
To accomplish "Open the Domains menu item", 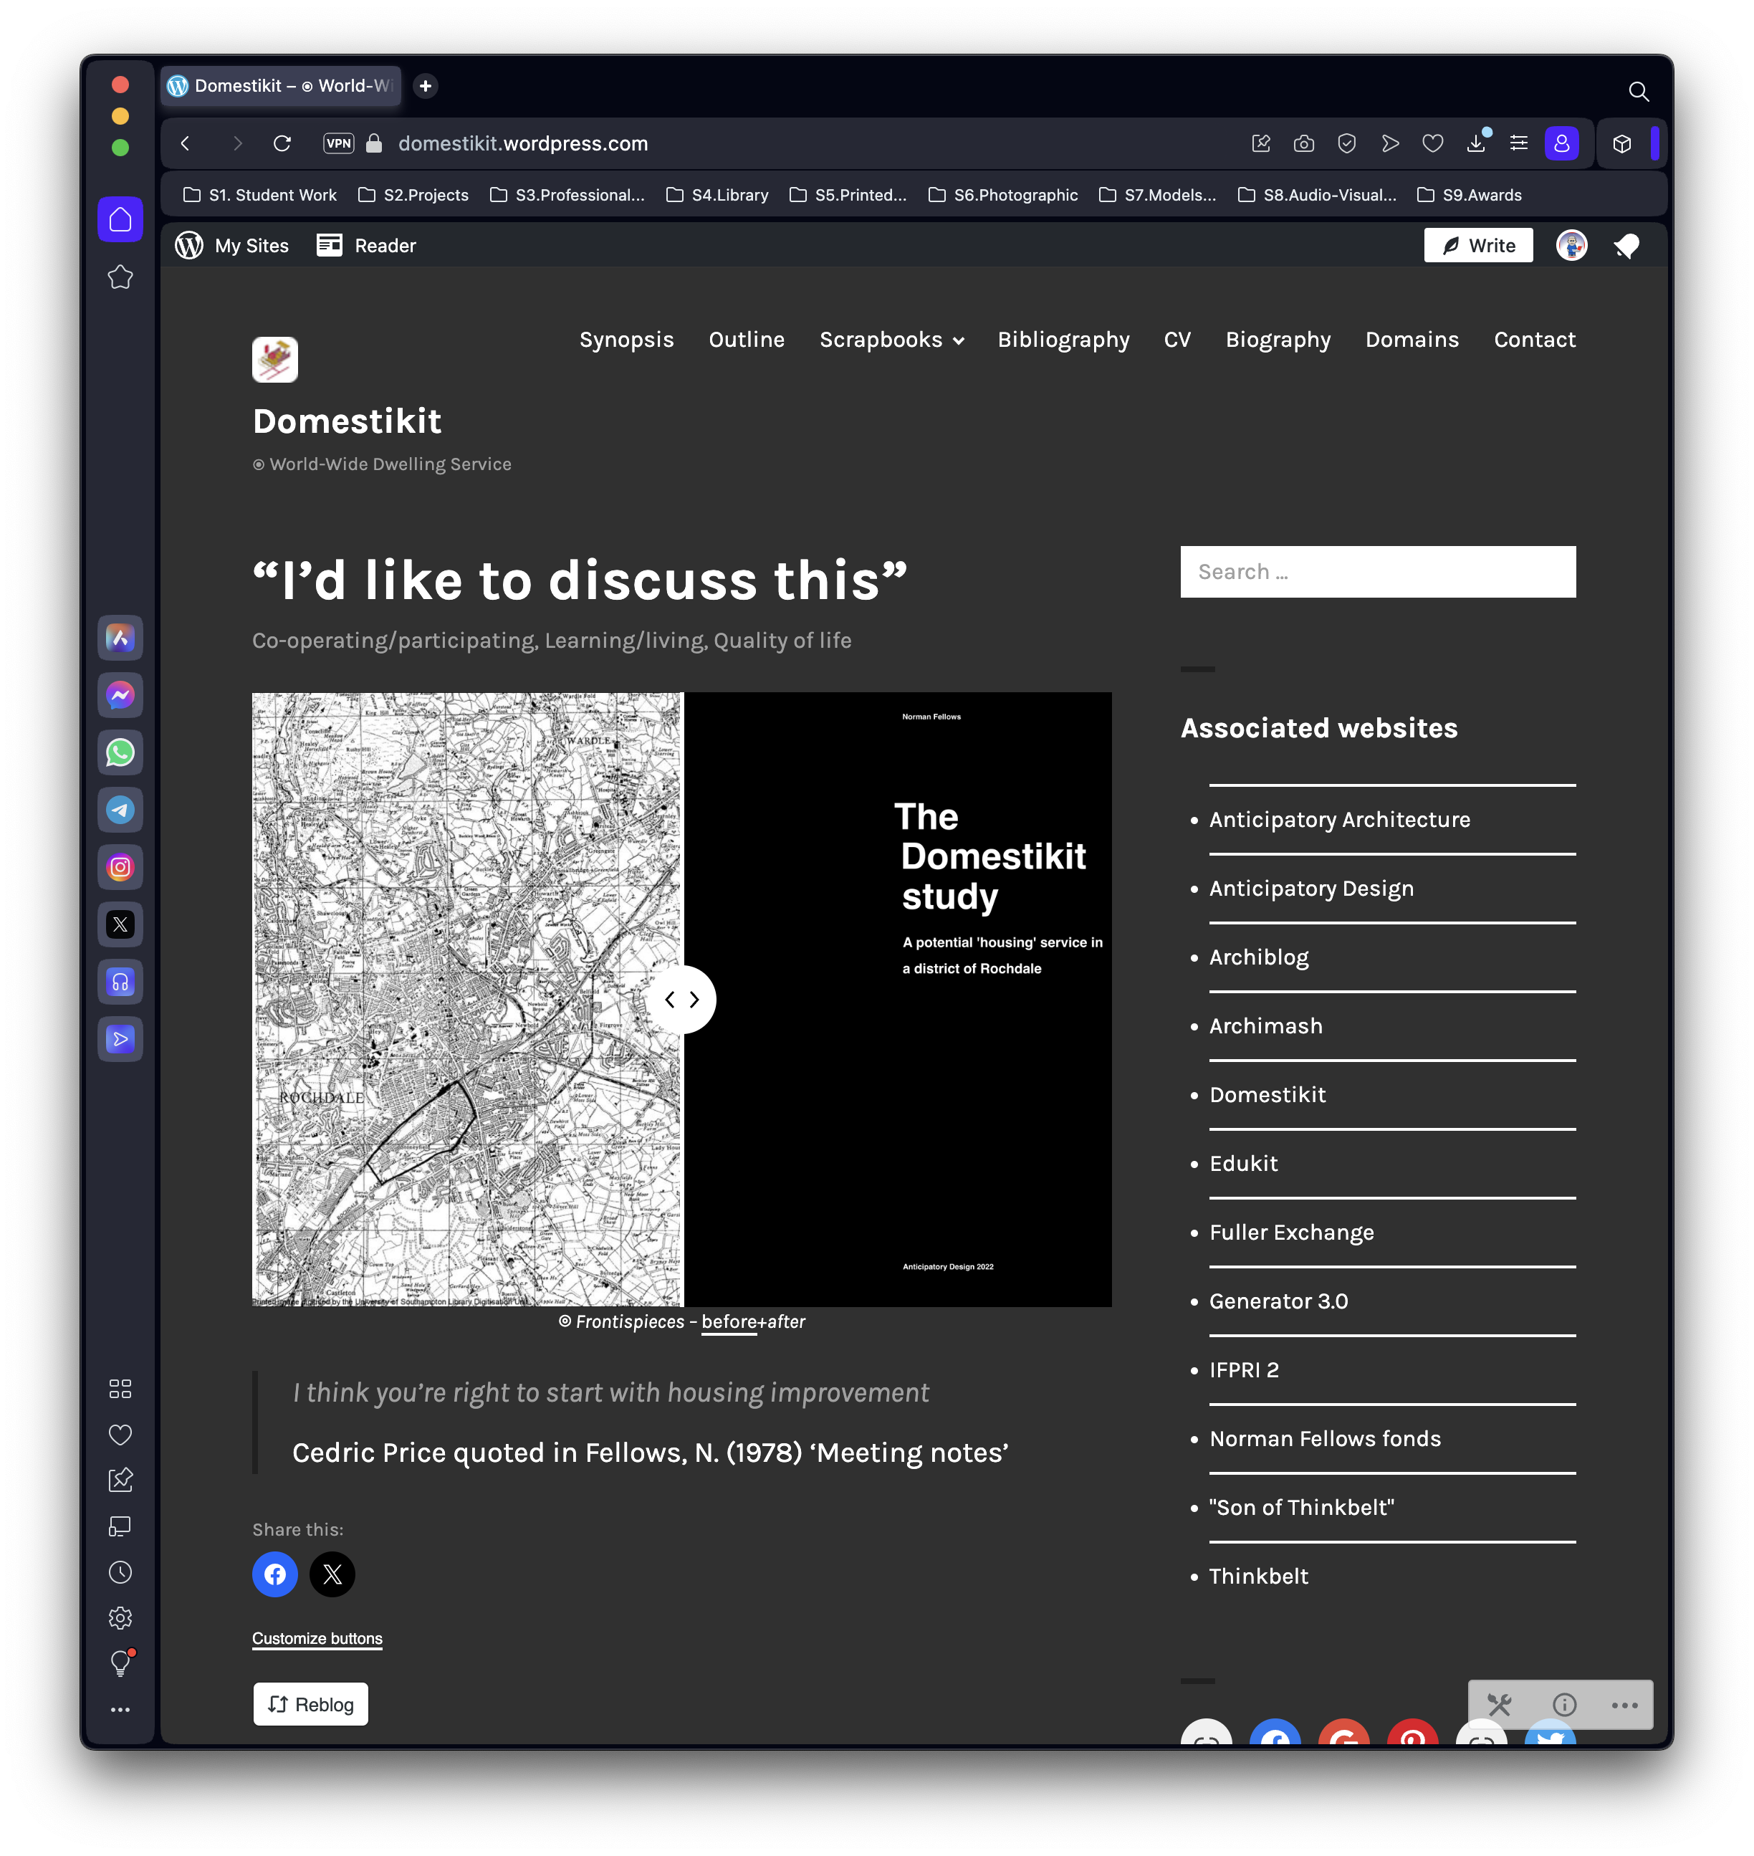I will pos(1412,340).
